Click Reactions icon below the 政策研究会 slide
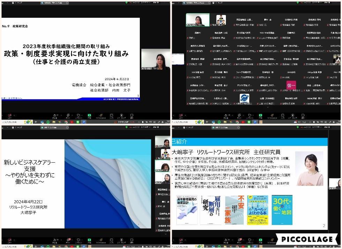 [x=78, y=115]
